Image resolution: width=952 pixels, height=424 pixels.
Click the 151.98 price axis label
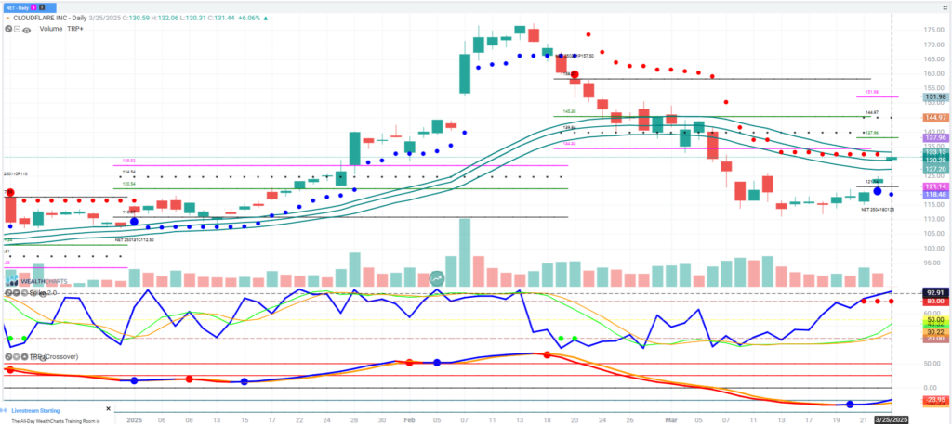point(935,96)
